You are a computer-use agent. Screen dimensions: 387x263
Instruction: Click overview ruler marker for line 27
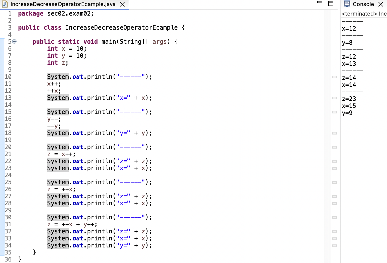(334, 196)
